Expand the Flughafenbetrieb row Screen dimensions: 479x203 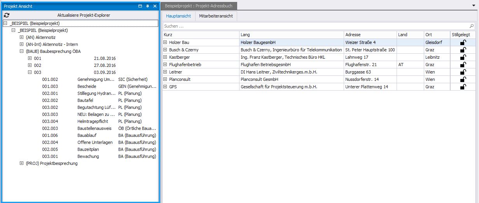pos(165,65)
